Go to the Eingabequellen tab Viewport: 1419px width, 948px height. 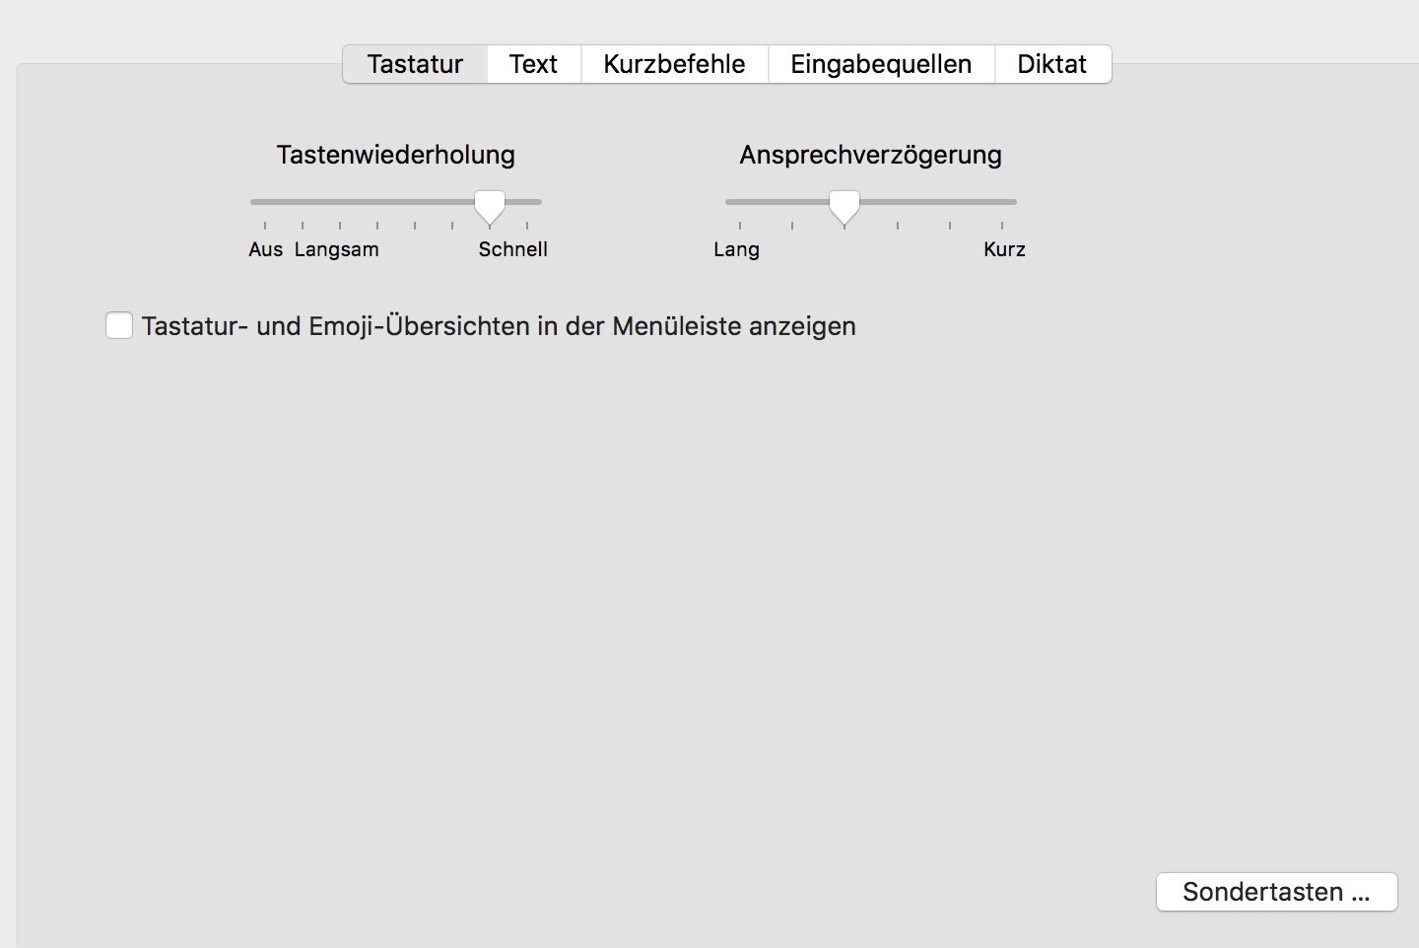[881, 64]
